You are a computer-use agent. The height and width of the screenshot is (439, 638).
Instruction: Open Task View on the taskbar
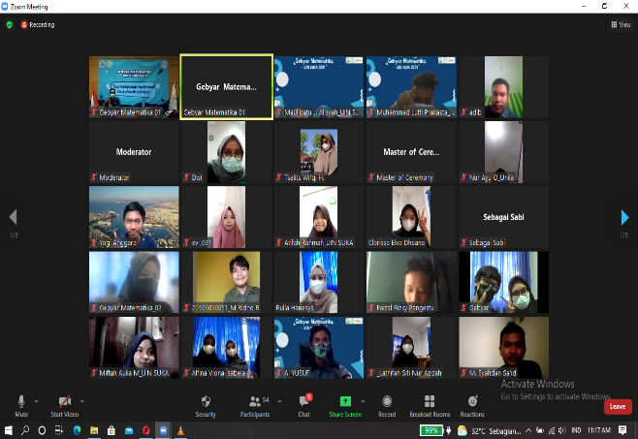(x=59, y=430)
